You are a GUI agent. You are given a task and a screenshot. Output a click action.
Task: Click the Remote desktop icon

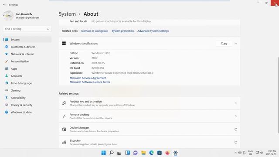click(x=64, y=116)
